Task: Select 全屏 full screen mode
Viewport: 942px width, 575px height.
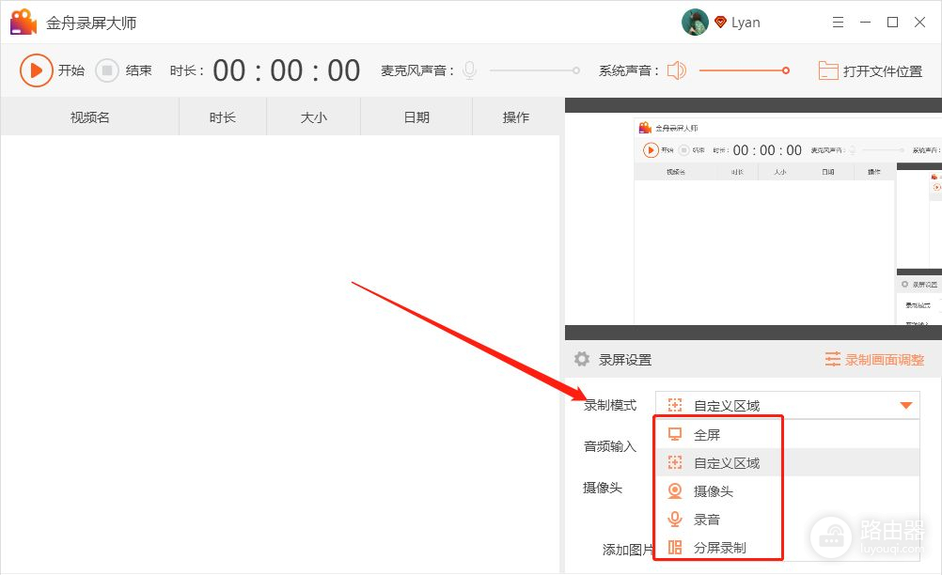Action: pos(707,435)
